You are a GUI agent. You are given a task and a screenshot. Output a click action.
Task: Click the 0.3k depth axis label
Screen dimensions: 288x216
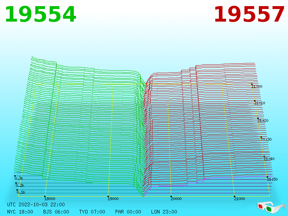coord(19,178)
